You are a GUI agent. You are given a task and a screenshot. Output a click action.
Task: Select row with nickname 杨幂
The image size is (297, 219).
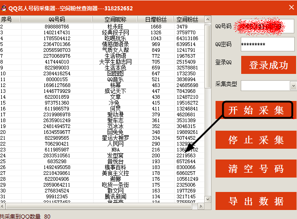pyautogui.click(x=102, y=85)
